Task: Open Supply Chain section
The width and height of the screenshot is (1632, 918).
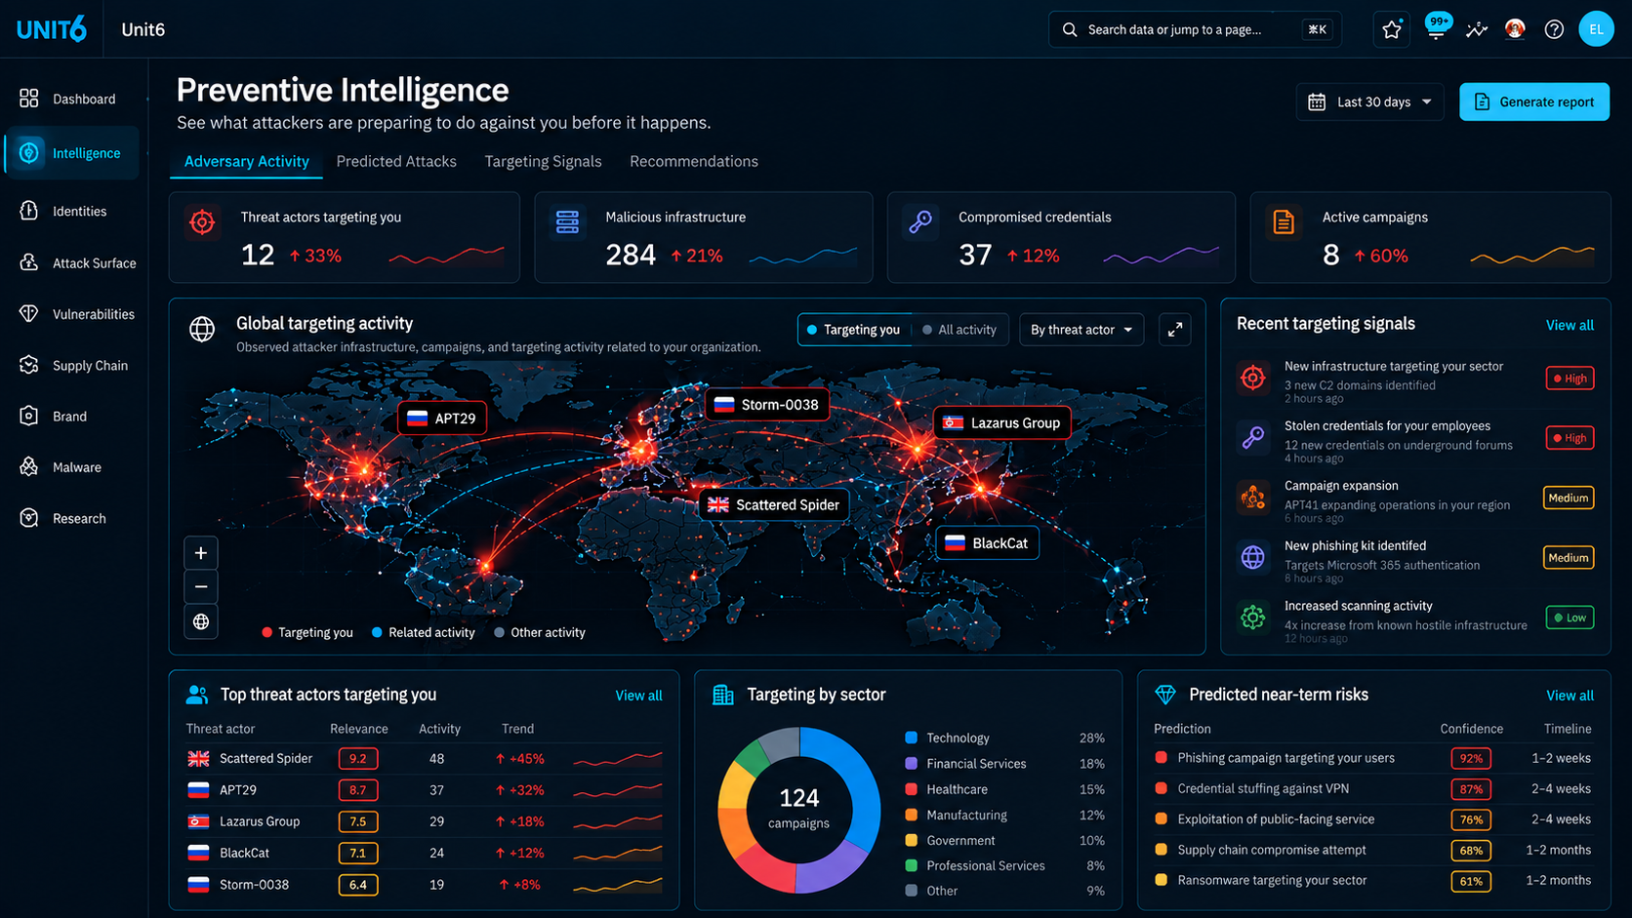Action: tap(73, 365)
